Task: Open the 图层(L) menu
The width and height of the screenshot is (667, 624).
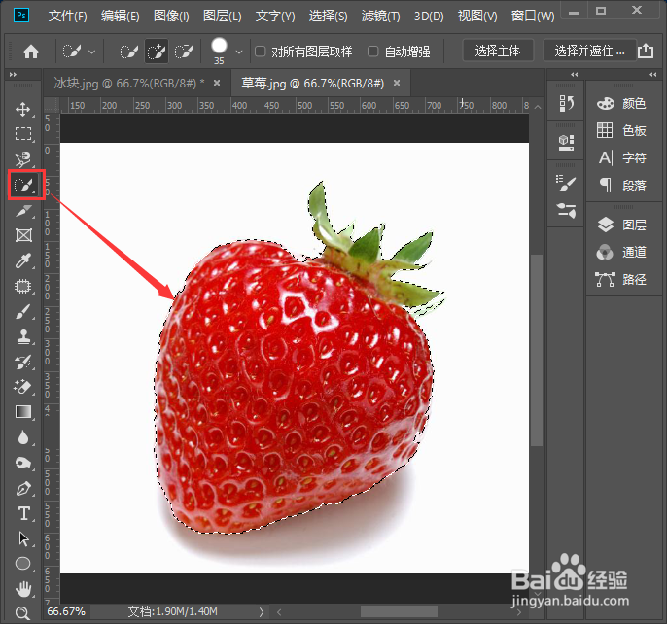Action: click(x=222, y=17)
